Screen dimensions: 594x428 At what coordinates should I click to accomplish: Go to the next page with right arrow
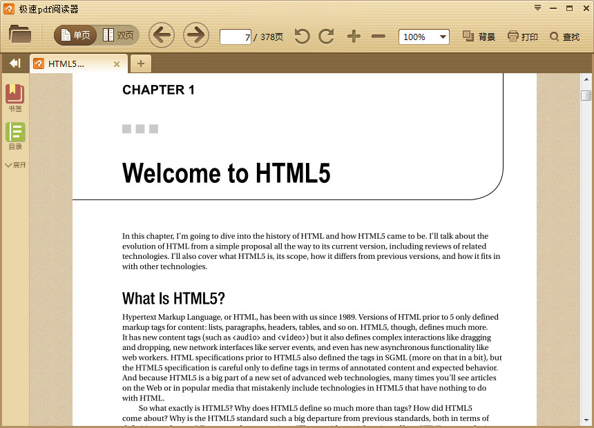click(x=196, y=35)
